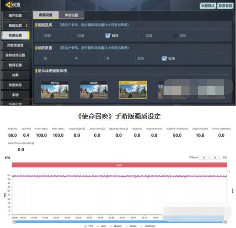Toggle the checked 精致 quality checkbox

click(108, 35)
